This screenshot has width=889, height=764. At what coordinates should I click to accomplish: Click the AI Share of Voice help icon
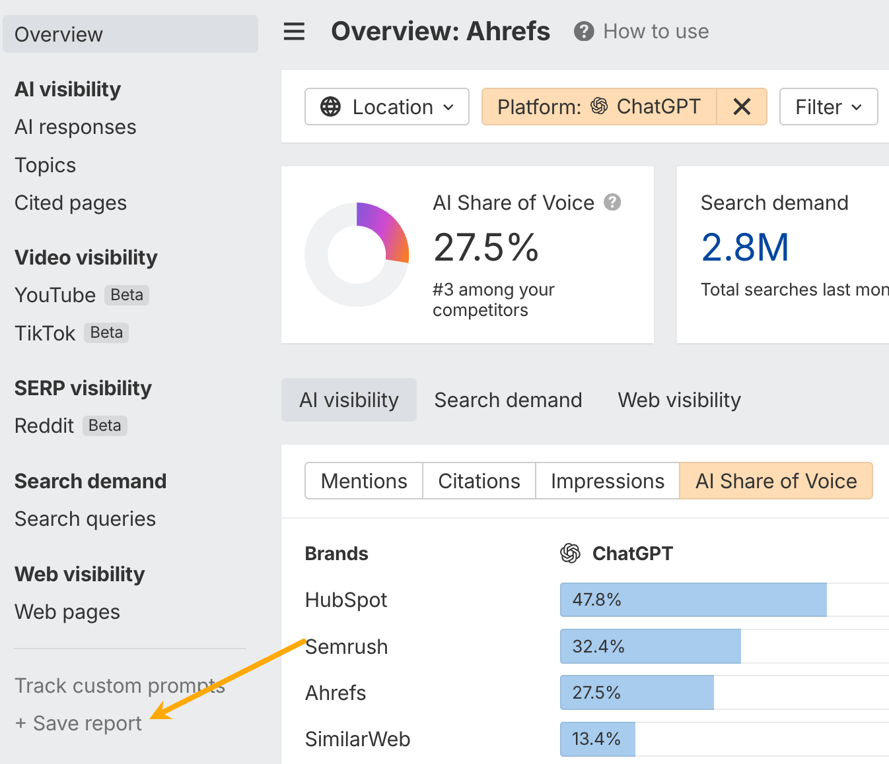(612, 202)
